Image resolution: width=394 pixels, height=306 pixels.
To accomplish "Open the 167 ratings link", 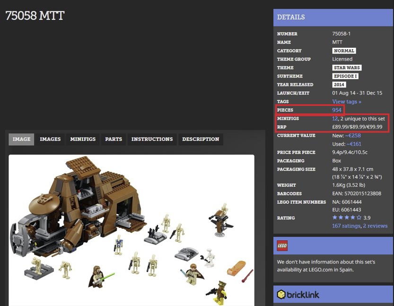I will (346, 226).
